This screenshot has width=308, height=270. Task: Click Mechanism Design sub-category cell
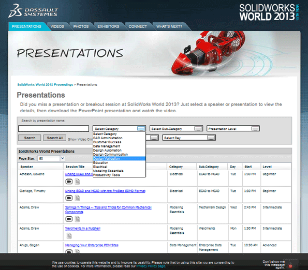212,207
